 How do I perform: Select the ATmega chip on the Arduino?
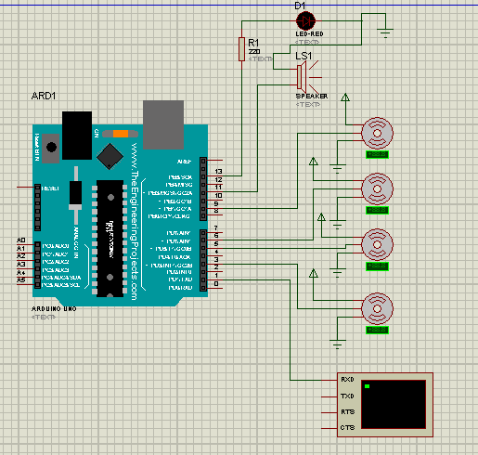tap(110, 239)
